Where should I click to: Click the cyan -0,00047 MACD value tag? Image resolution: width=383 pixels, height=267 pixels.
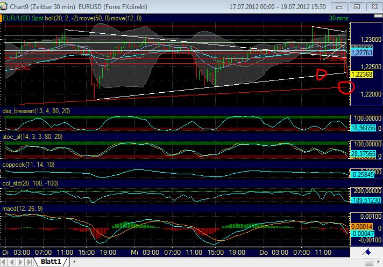pos(363,234)
